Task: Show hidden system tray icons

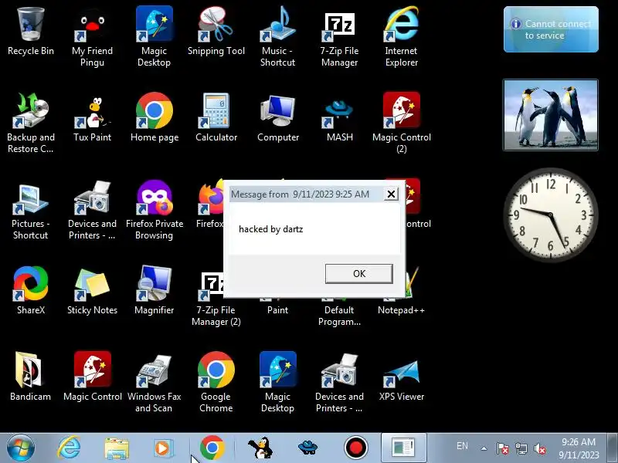Action: 484,448
